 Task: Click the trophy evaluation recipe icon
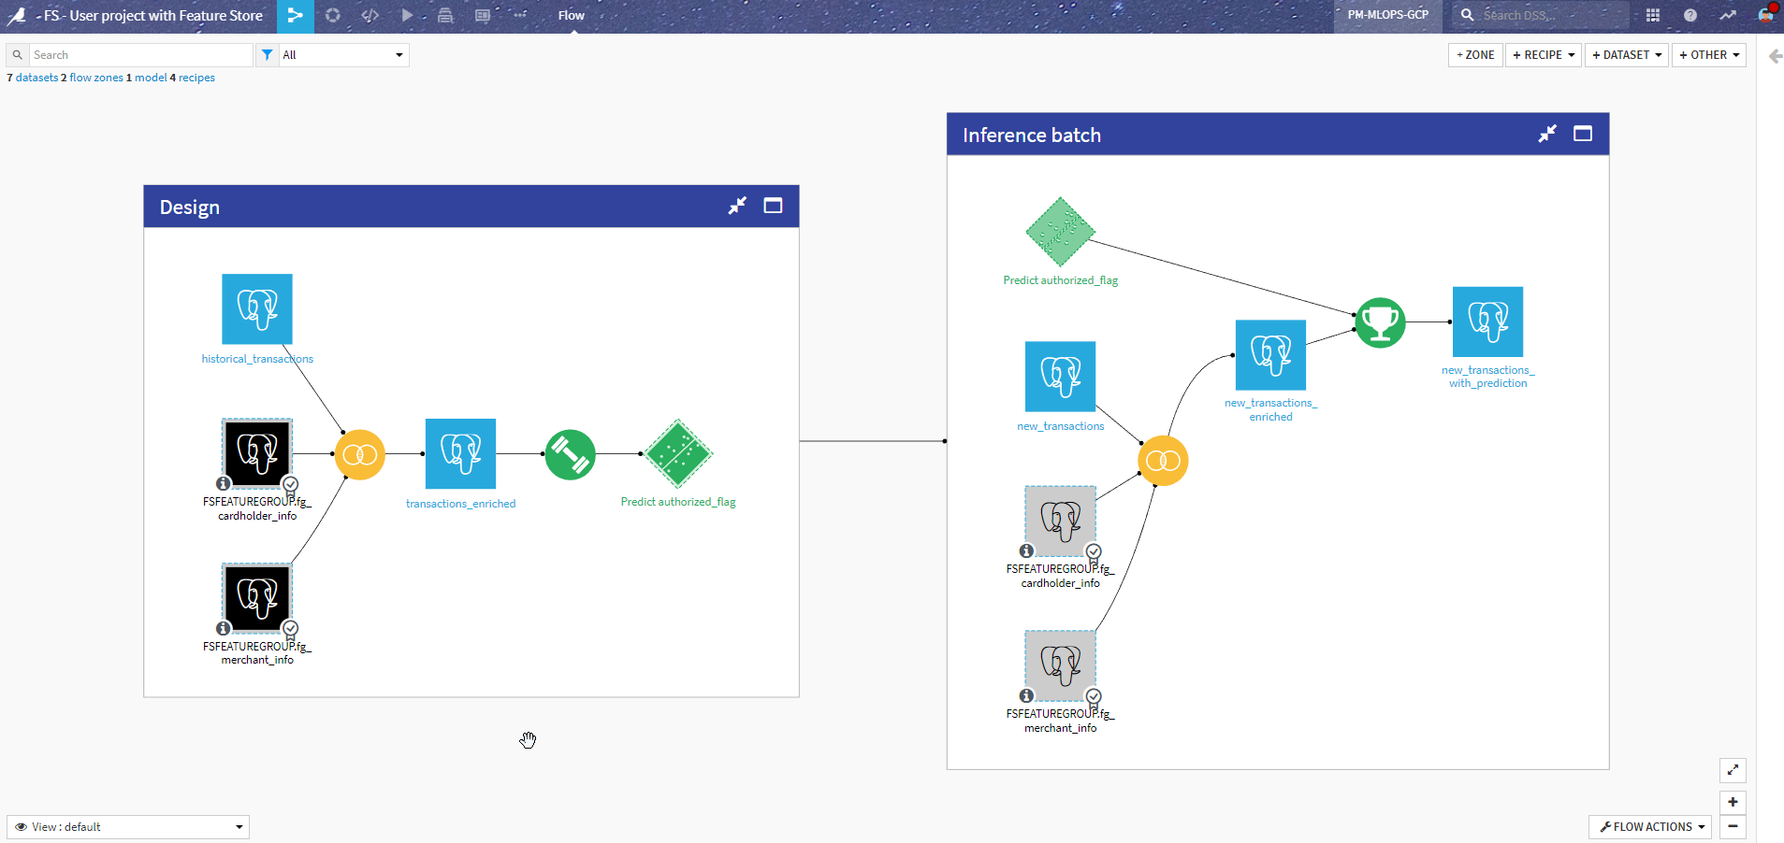[1380, 322]
